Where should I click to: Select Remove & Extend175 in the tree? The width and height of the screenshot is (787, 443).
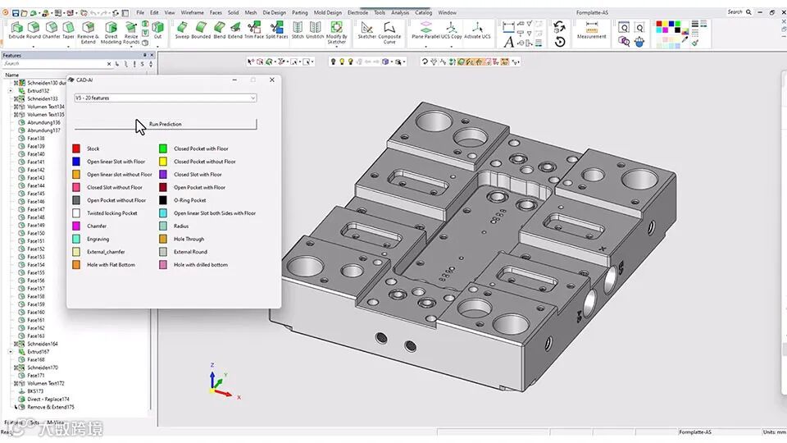50,408
